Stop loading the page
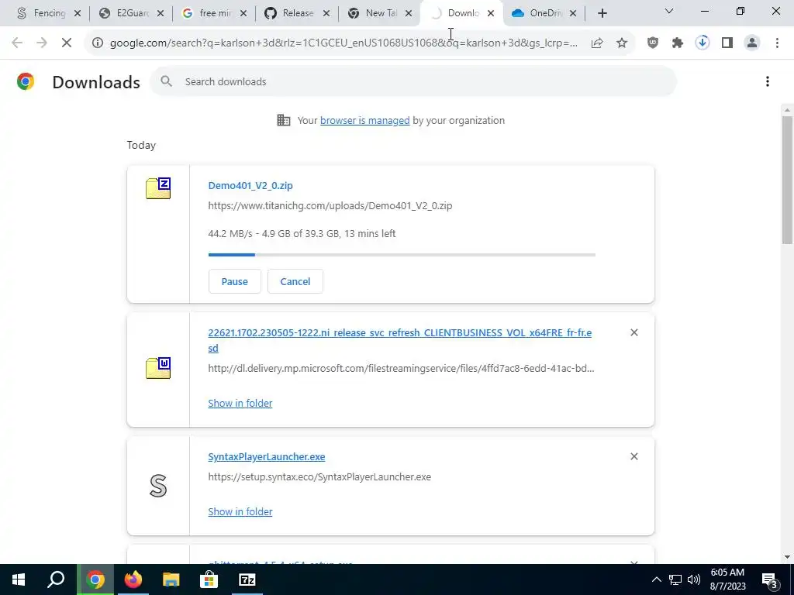This screenshot has width=794, height=595. [67, 43]
